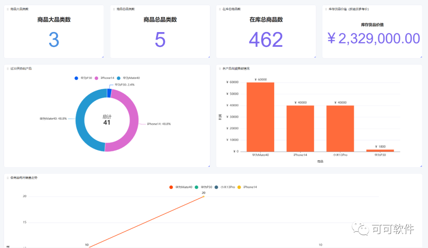Grab the drag handle of 各商品每月销量走势 card
This screenshot has height=248, width=428.
point(8,177)
